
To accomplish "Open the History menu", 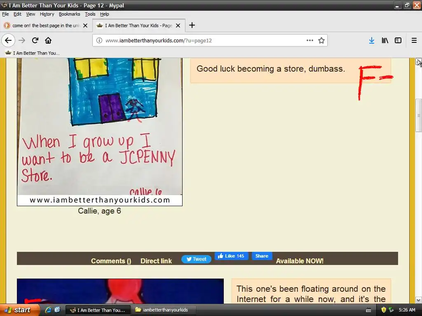I will (x=47, y=14).
